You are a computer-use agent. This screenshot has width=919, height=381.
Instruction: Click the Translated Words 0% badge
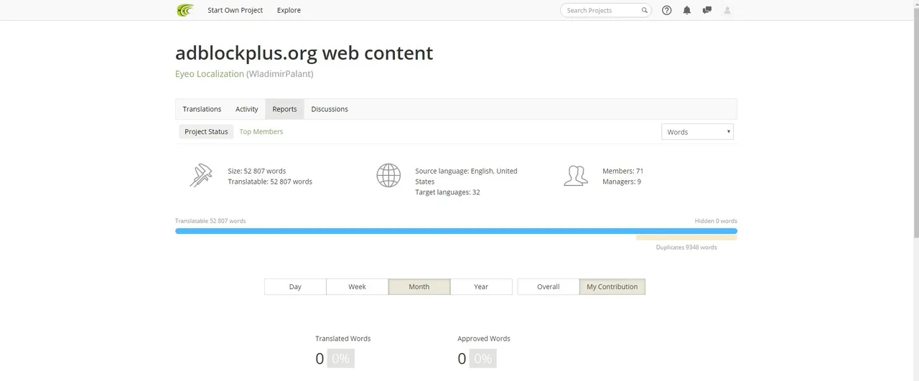(x=341, y=358)
